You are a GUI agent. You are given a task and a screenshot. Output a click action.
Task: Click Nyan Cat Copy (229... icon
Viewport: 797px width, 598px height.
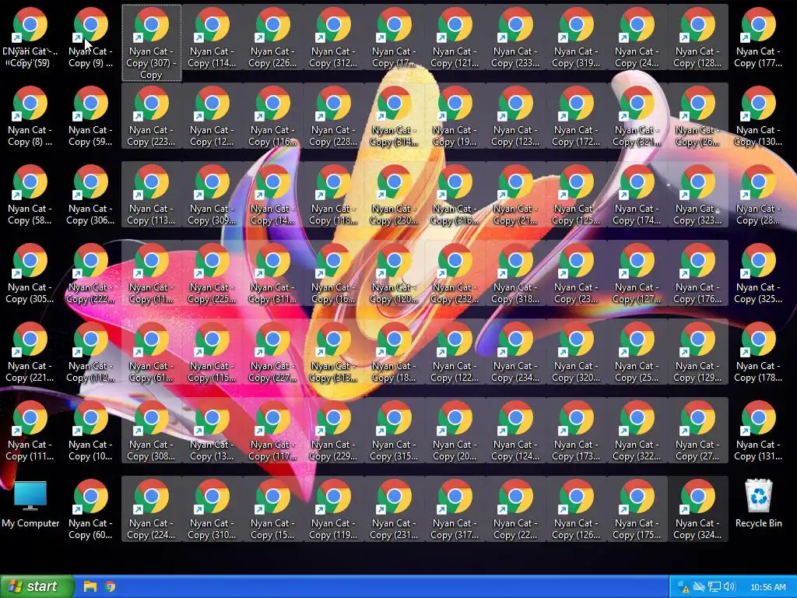(333, 431)
